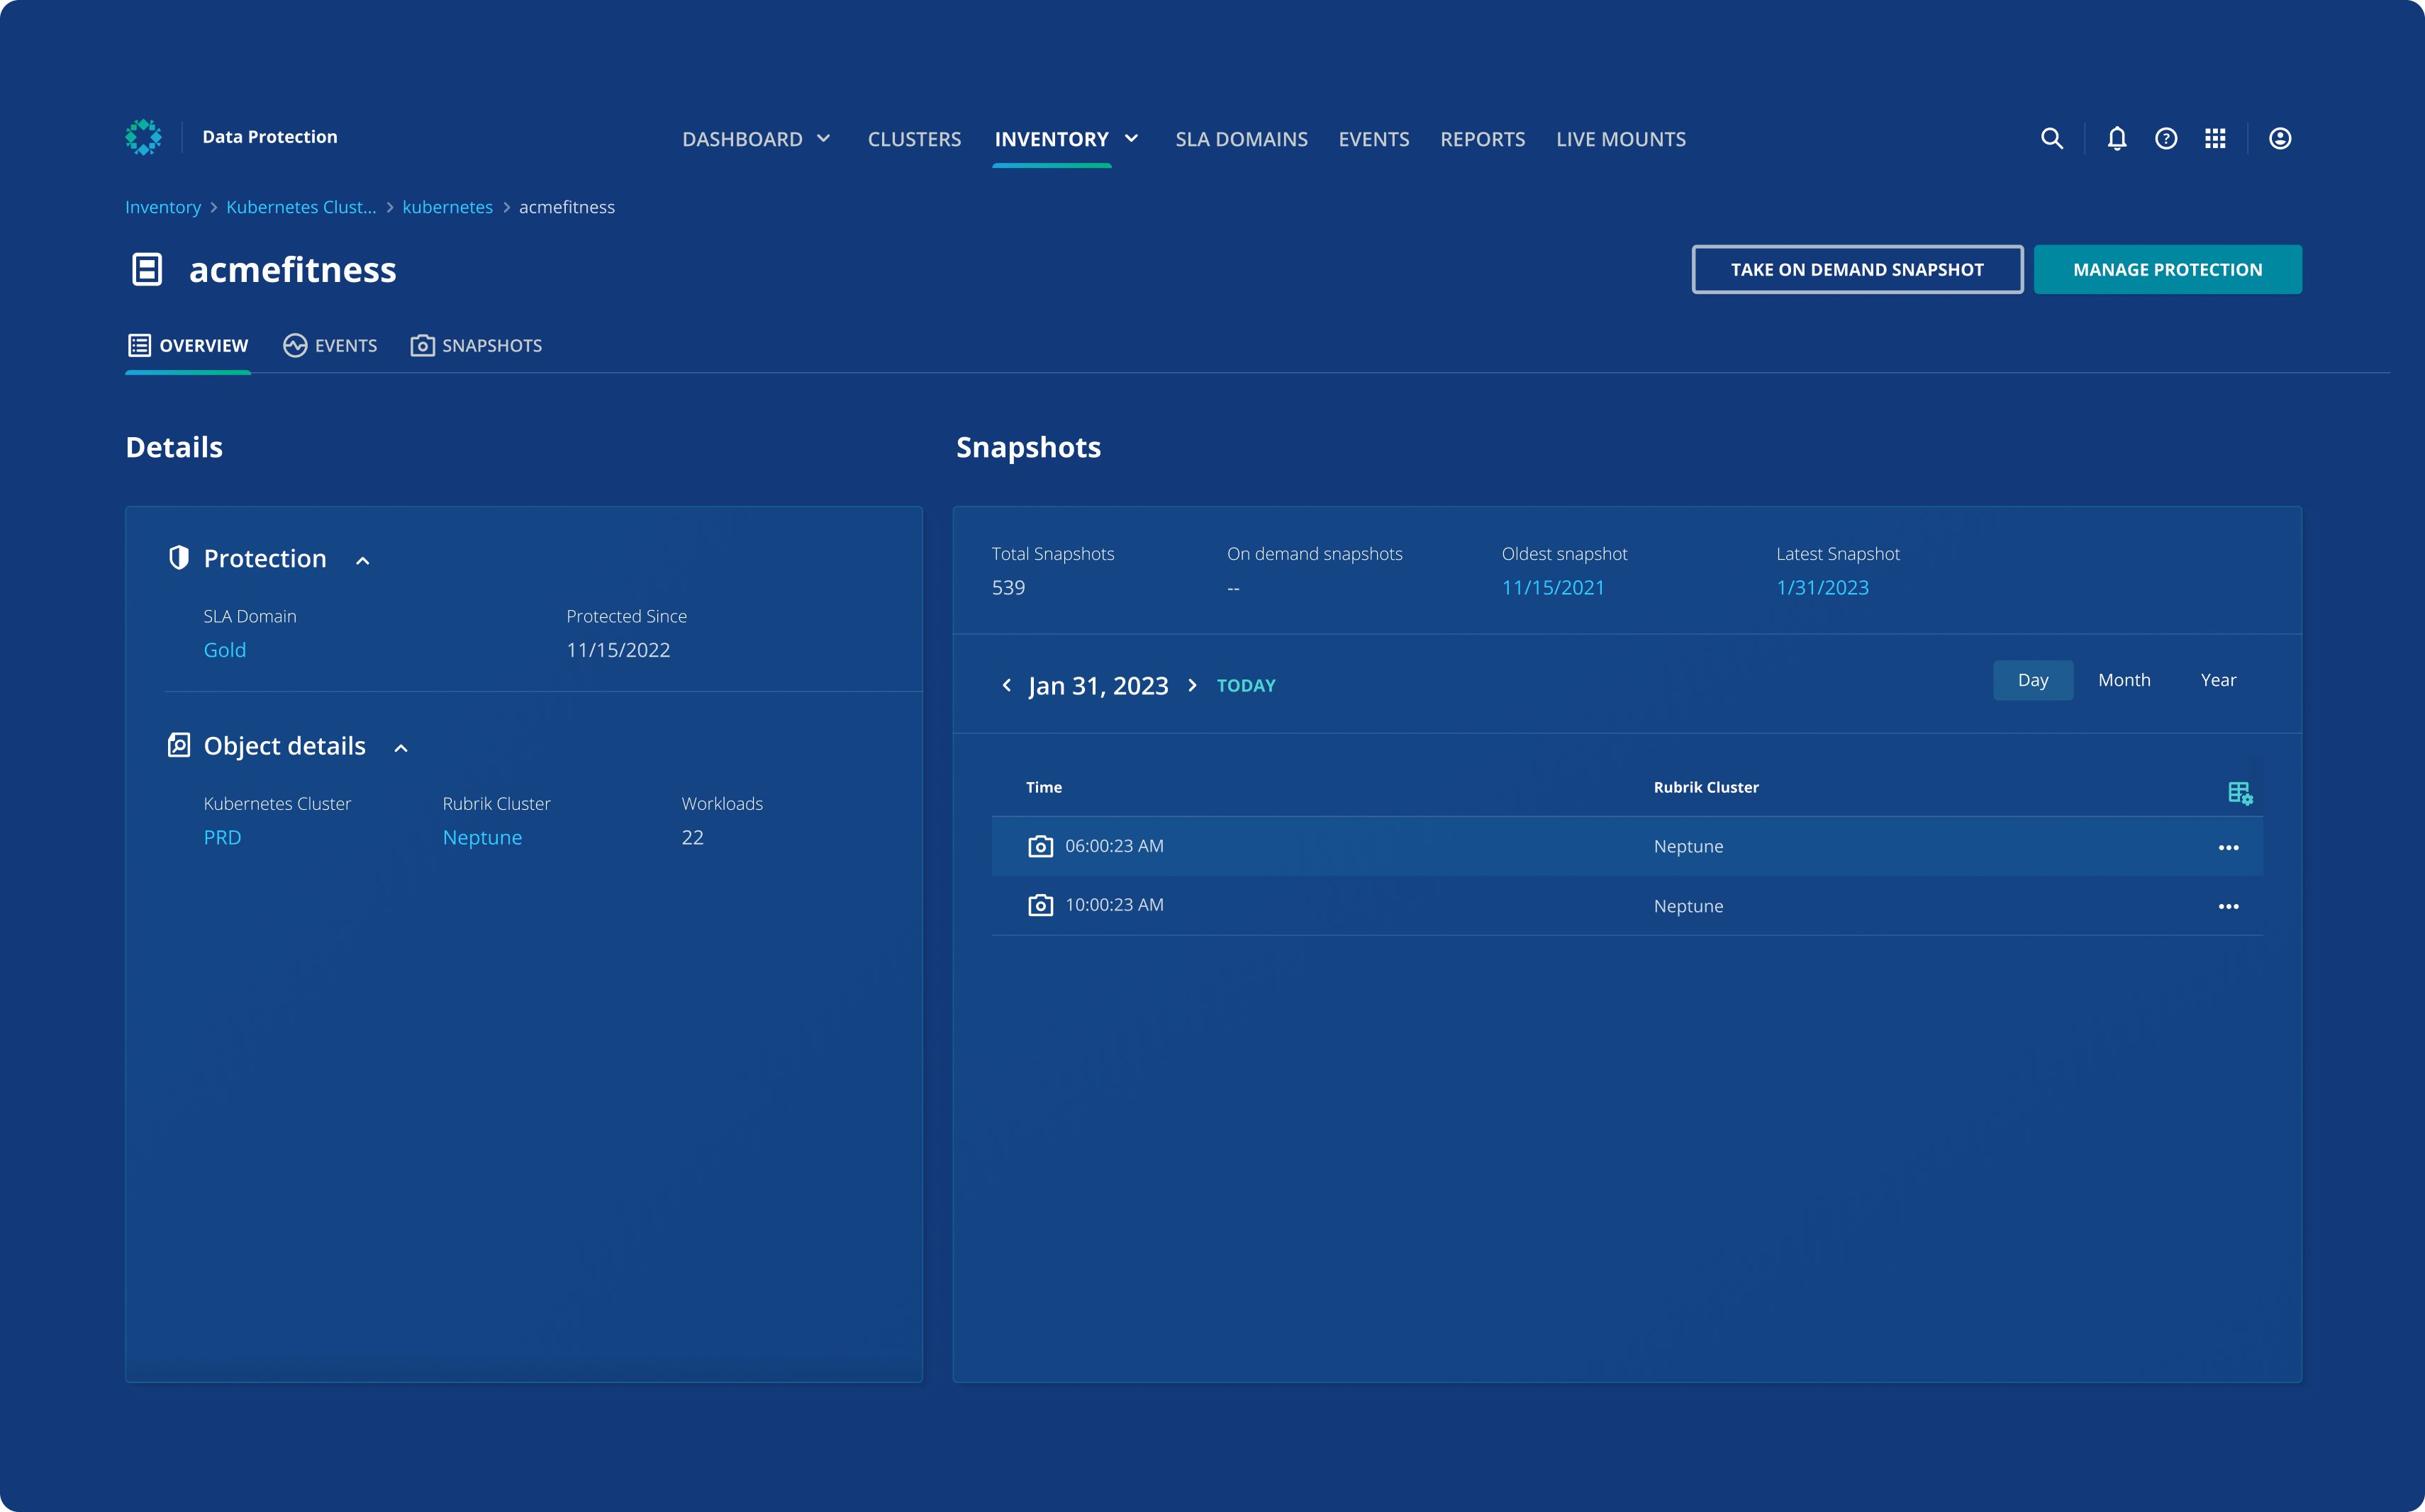Click the Workloads value 22

pos(693,837)
